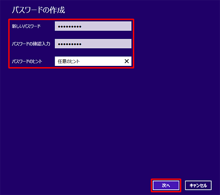Viewport: 220px width, 195px height.
Task: Click the パスワードのヒント label
Action: click(27, 61)
